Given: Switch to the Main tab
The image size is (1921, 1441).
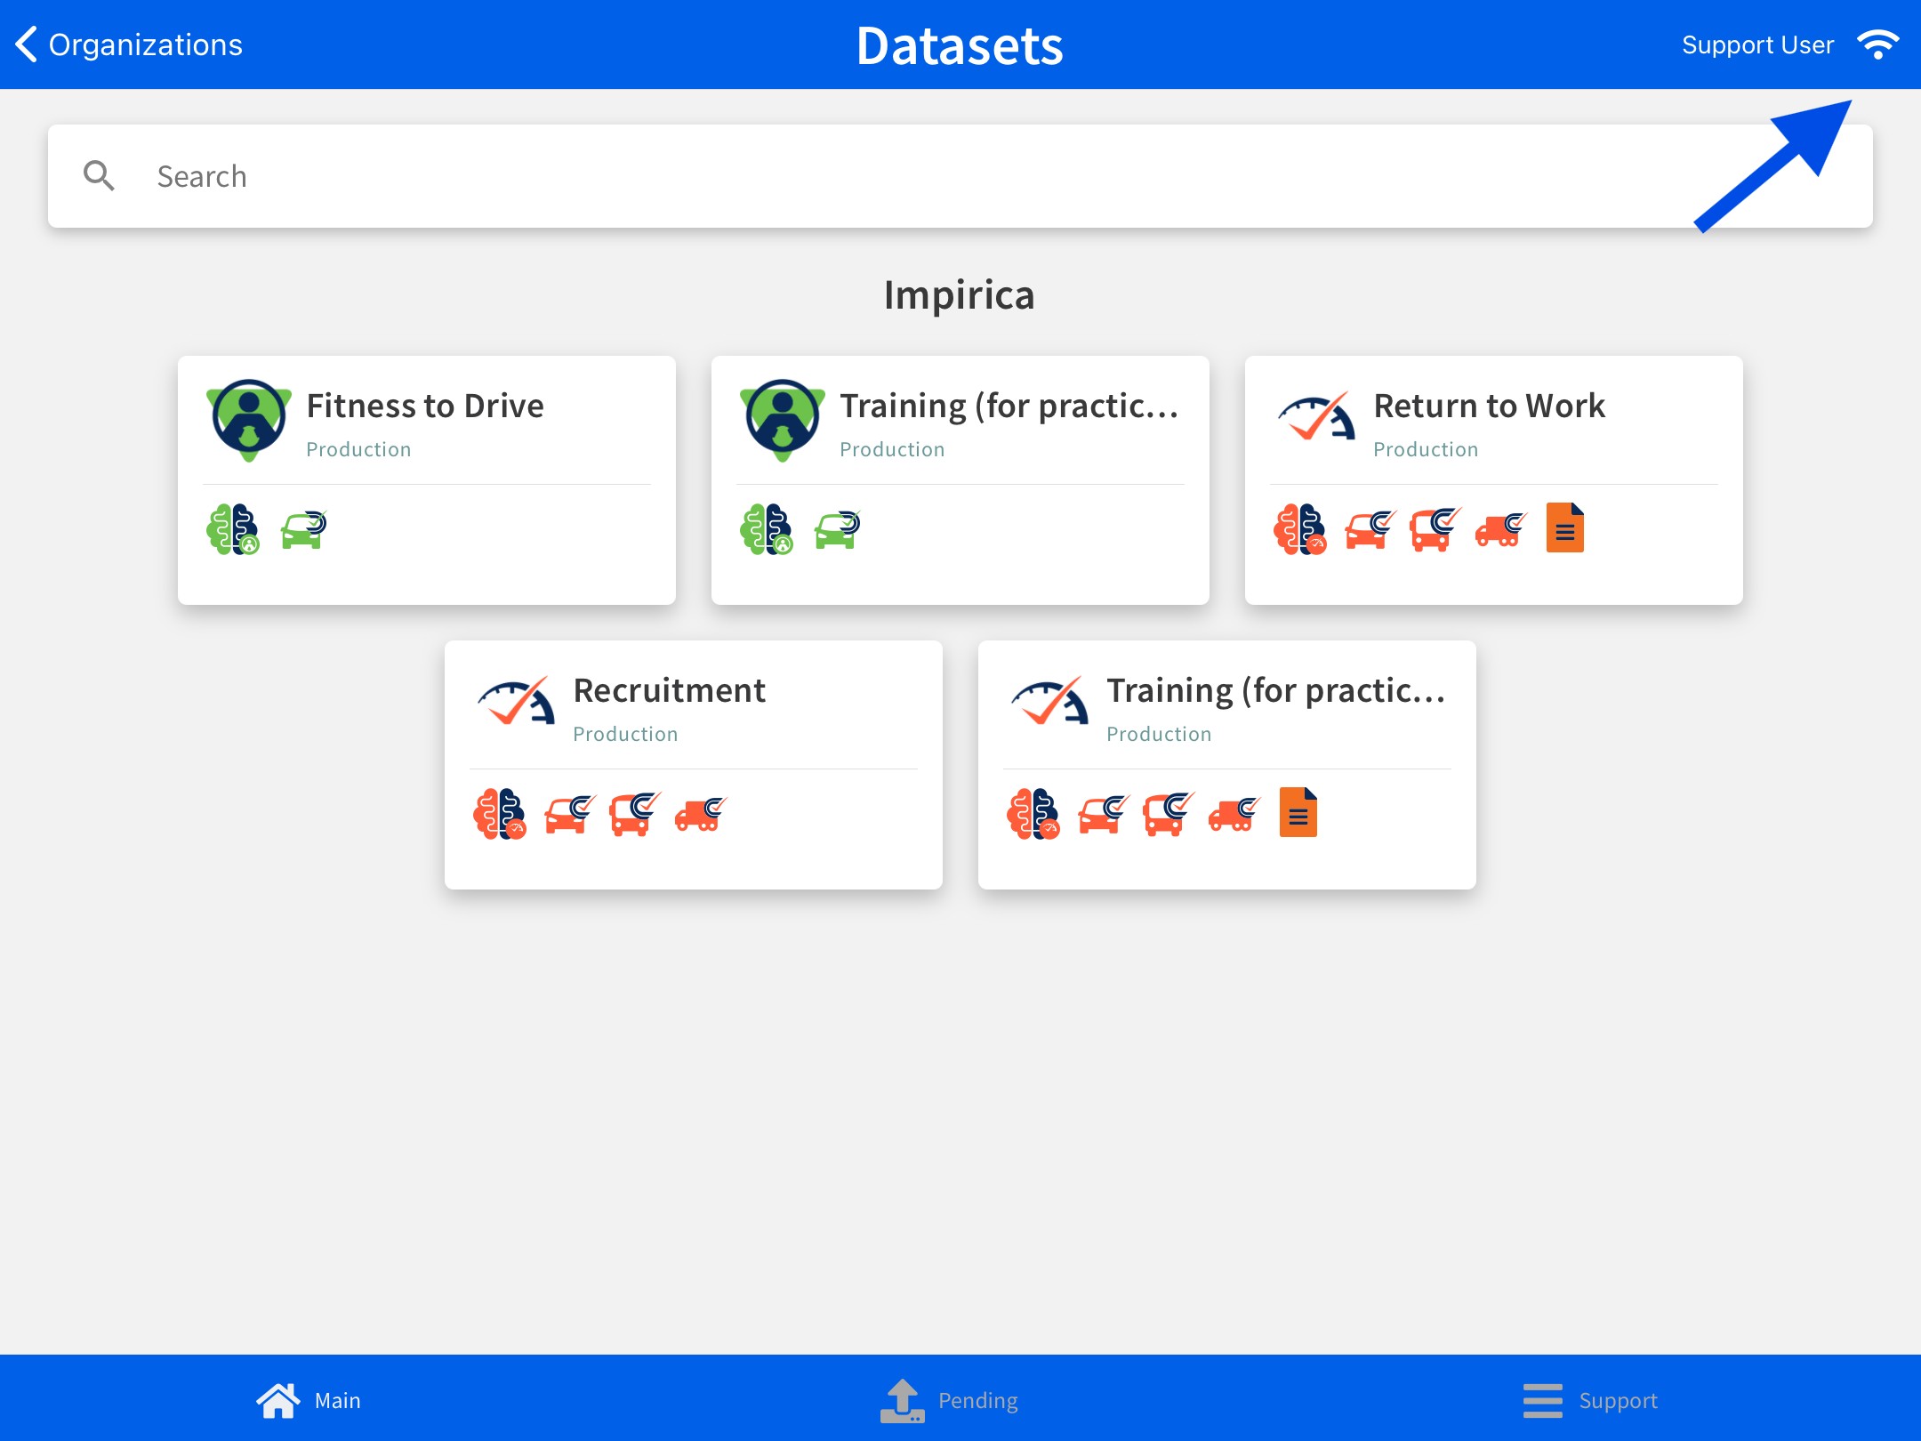Looking at the screenshot, I should 309,1400.
